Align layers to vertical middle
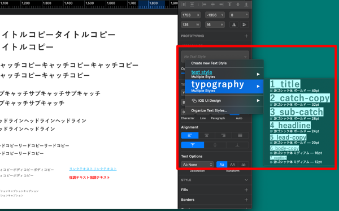 (238, 5)
